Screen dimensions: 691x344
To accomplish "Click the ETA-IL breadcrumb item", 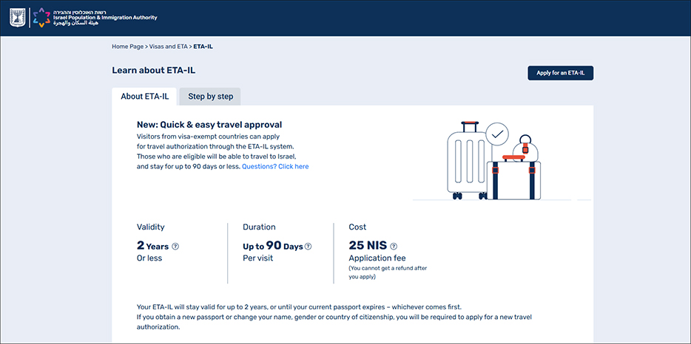I will click(x=203, y=47).
